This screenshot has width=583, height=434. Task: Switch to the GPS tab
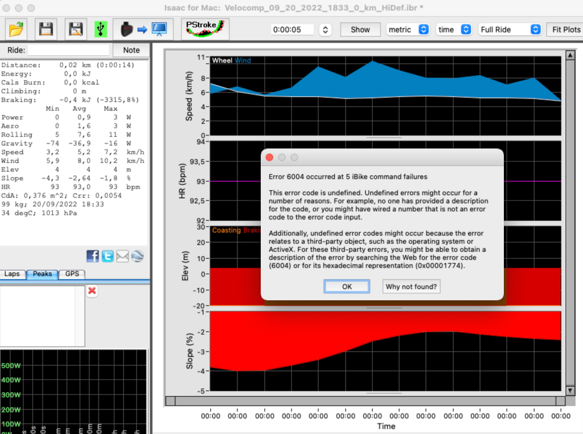click(72, 274)
